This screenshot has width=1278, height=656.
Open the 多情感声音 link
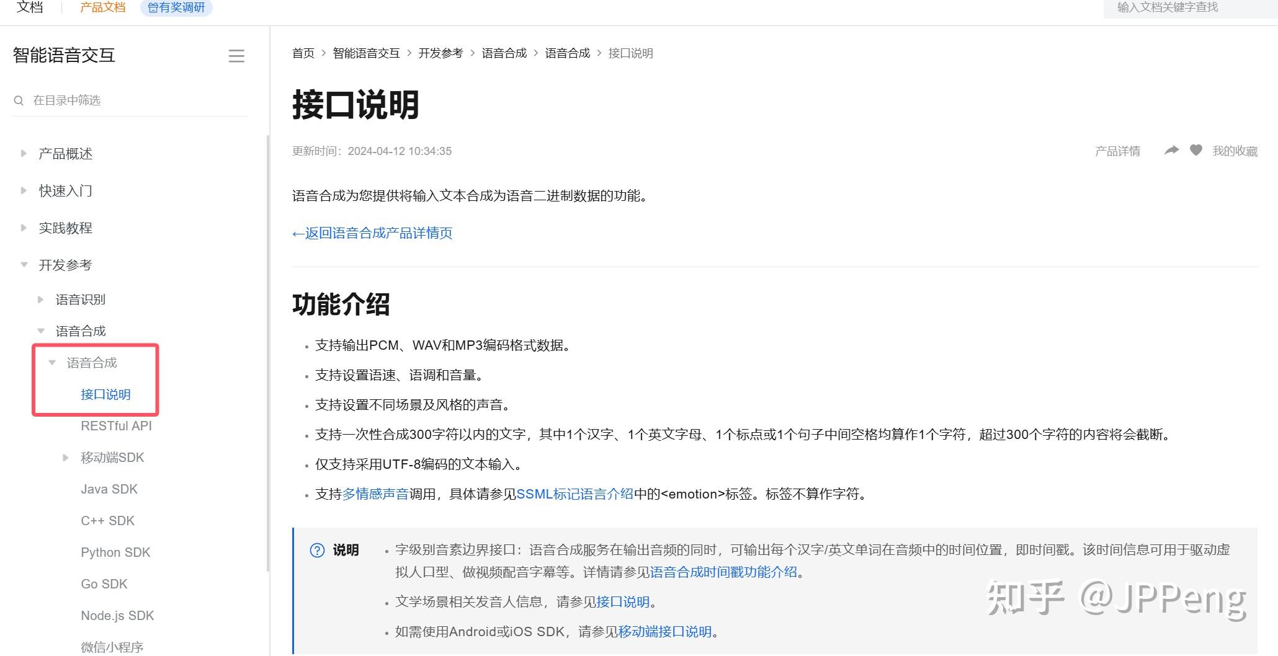point(375,494)
